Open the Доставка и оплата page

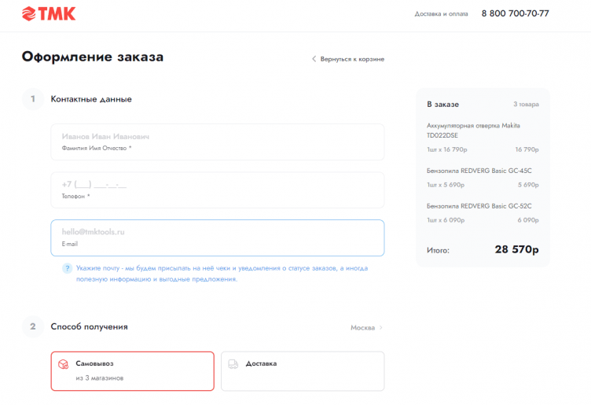click(x=441, y=13)
